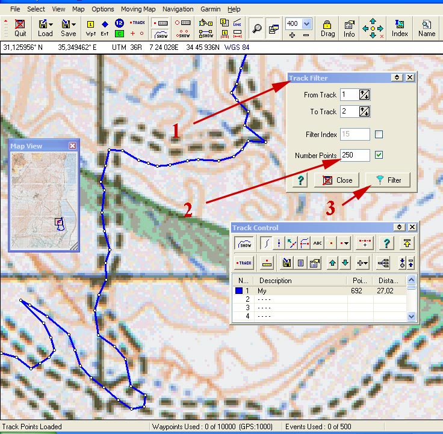Click the split track section icon
The width and height of the screenshot is (443, 434).
coord(279,243)
